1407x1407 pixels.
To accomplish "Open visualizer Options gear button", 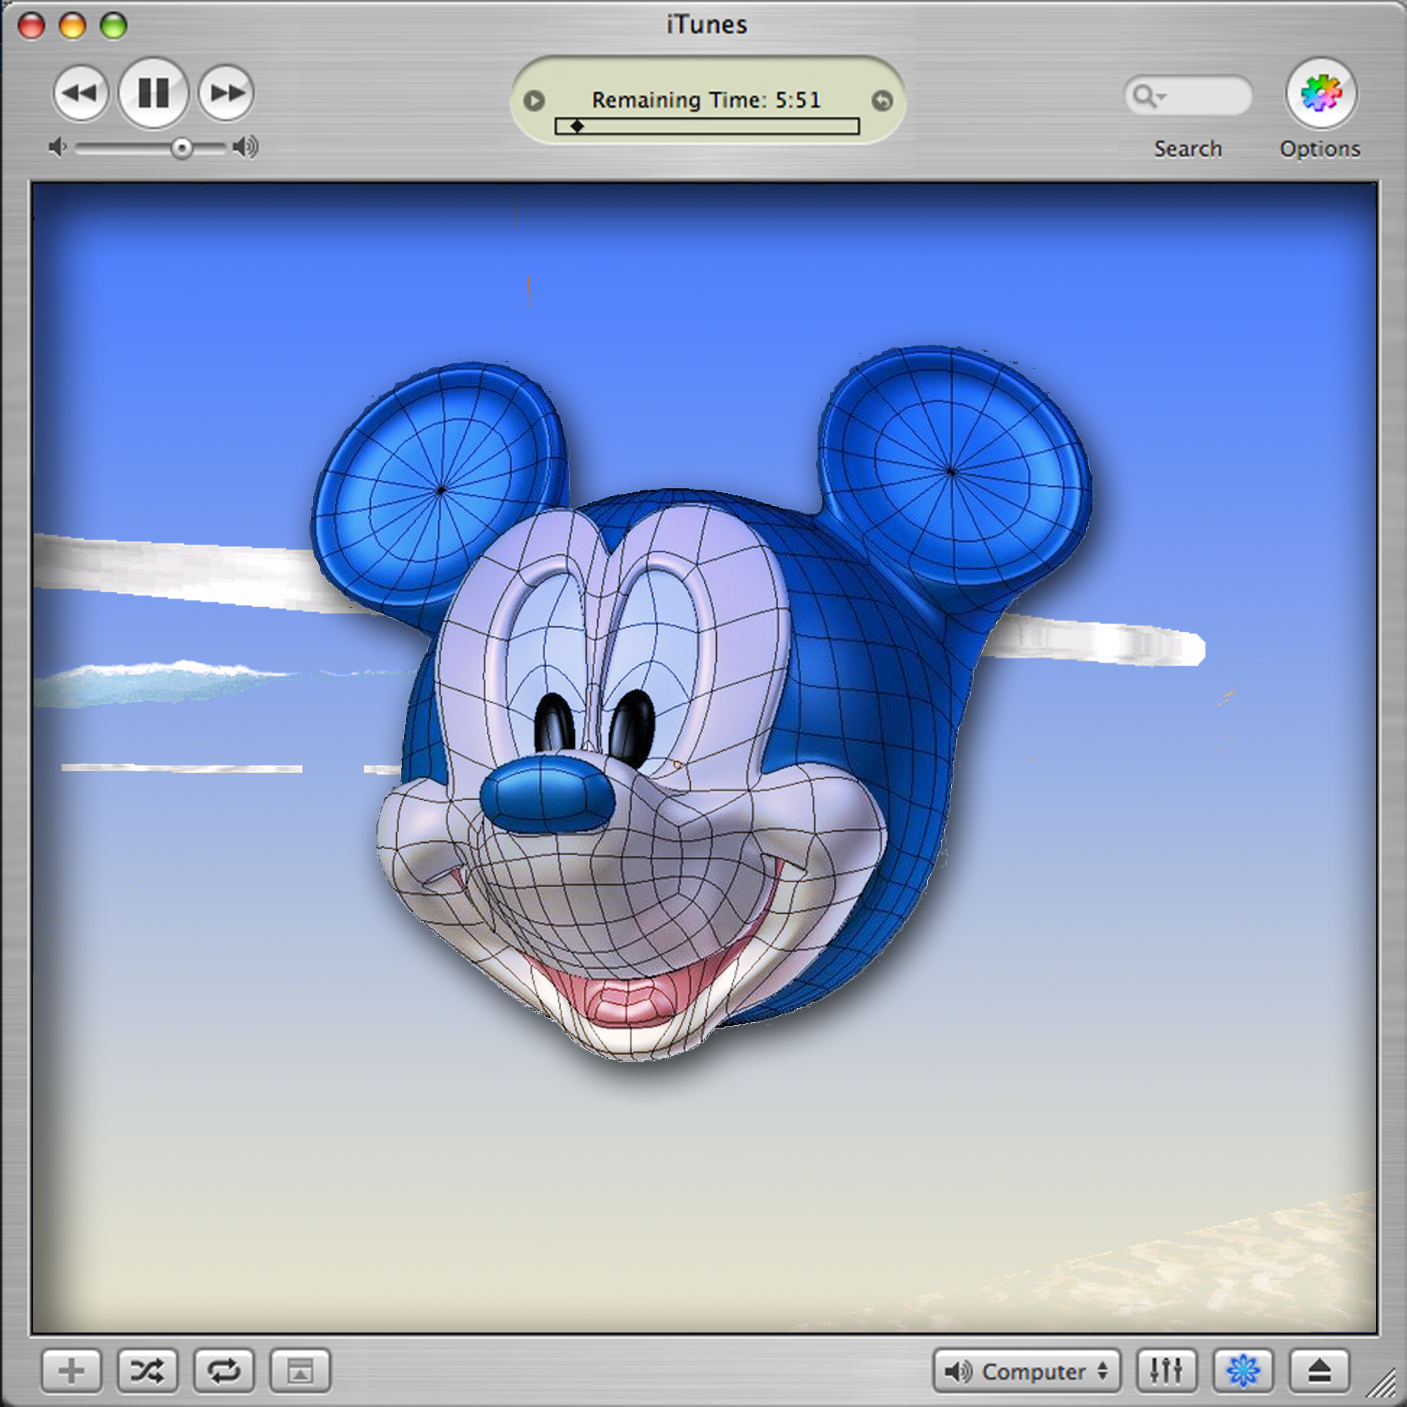I will tap(1320, 94).
